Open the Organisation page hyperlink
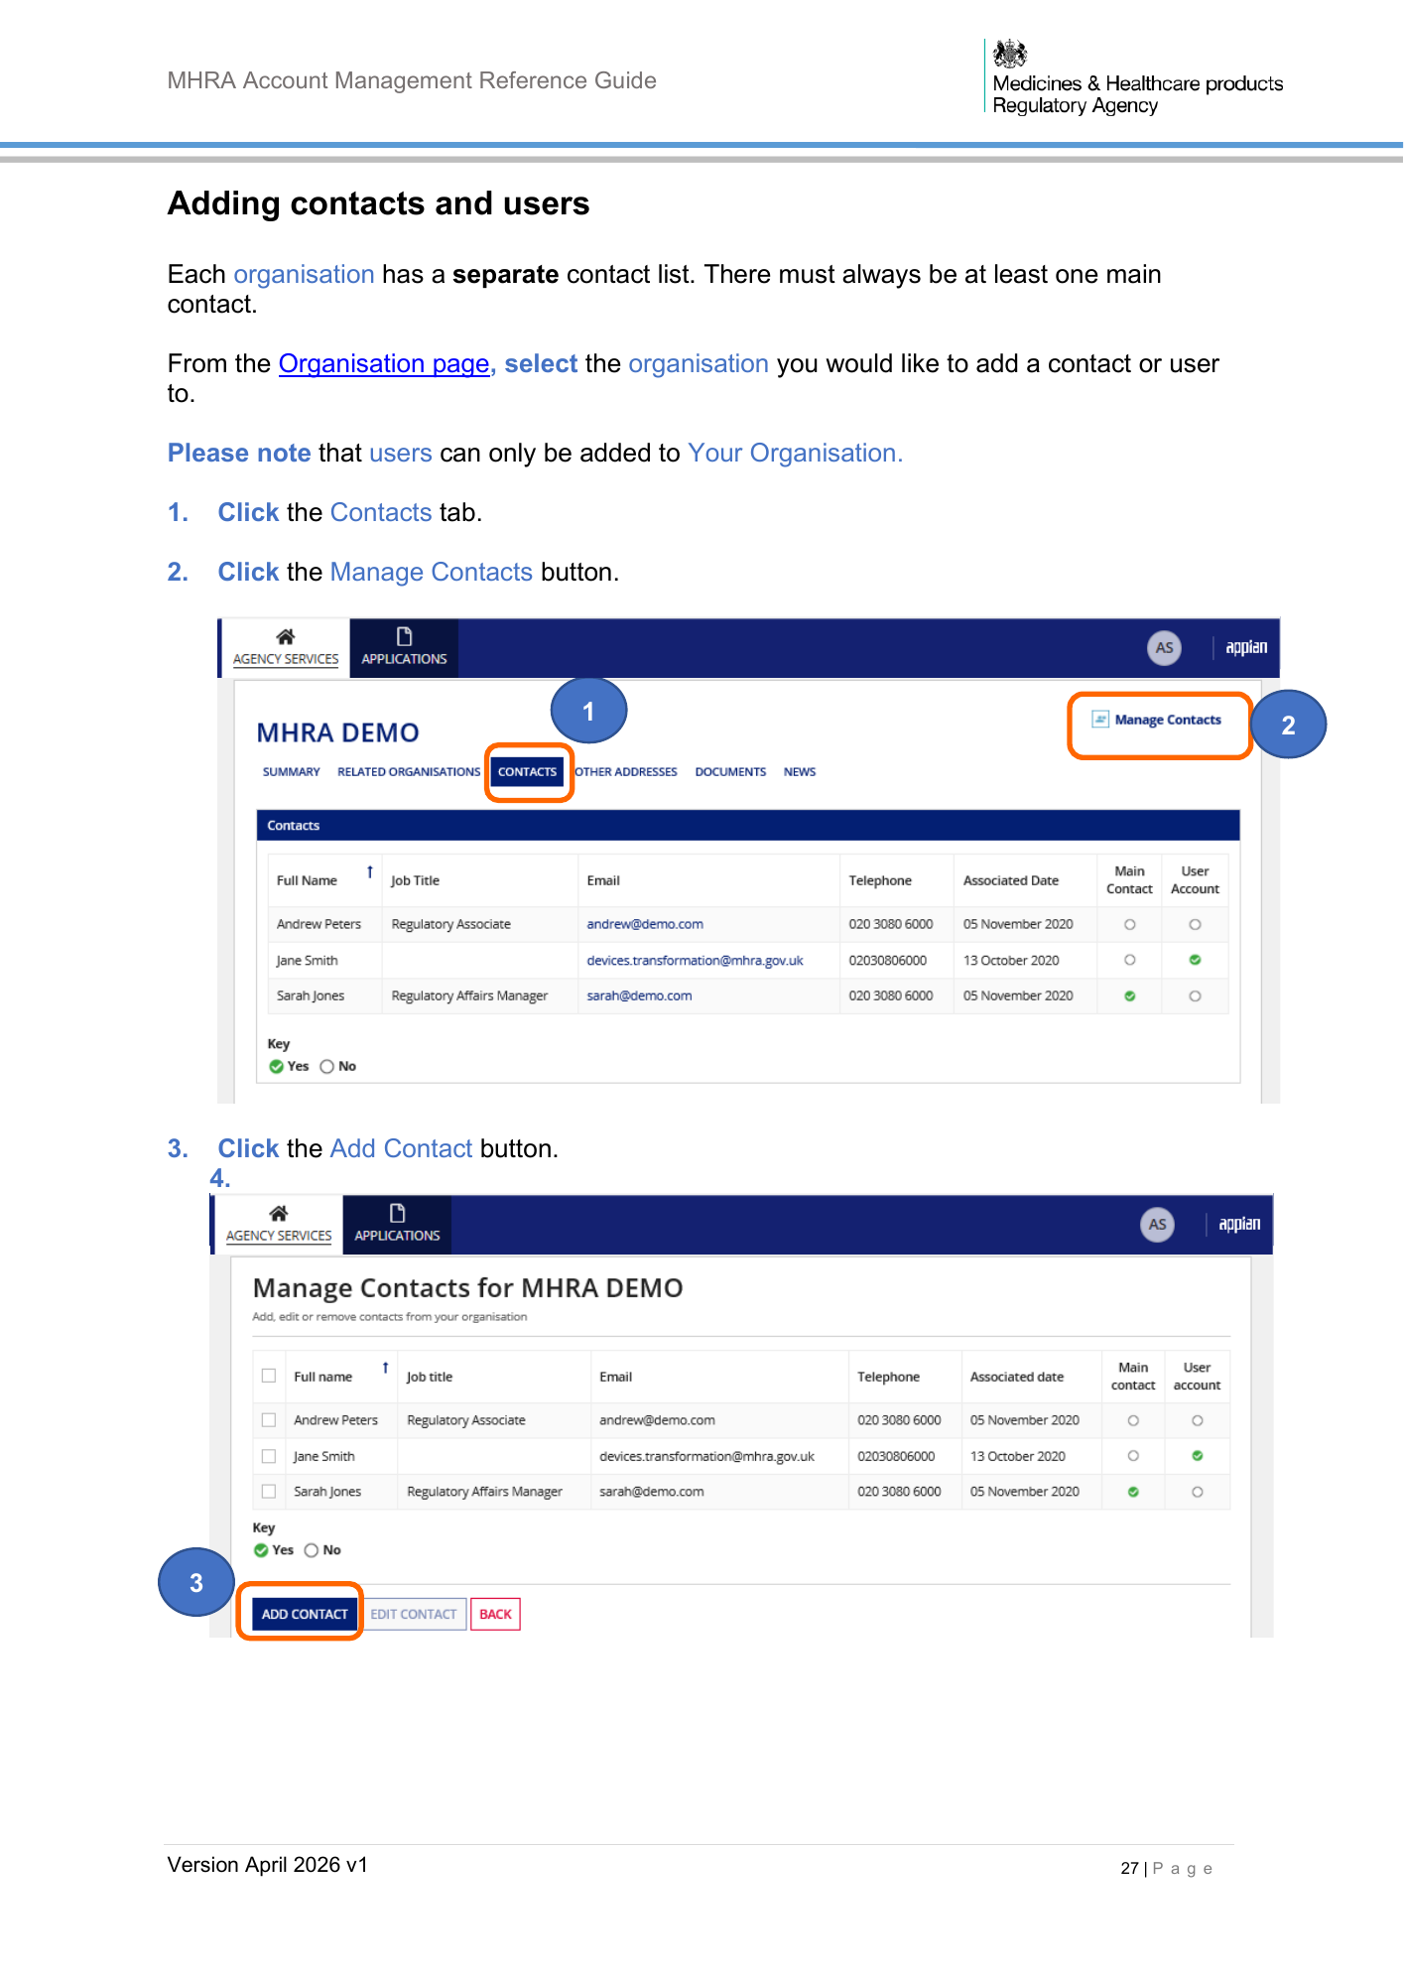This screenshot has height=1985, width=1404. tap(384, 364)
